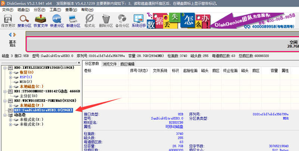
Task: Click the DiskGenius banner advertisement
Action: [x=222, y=21]
